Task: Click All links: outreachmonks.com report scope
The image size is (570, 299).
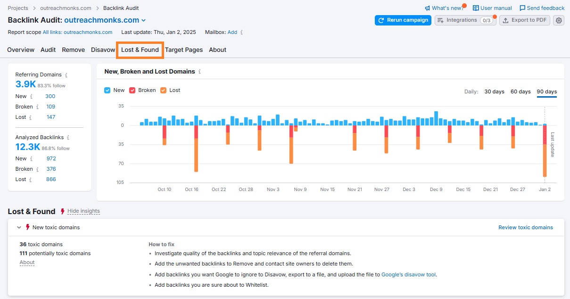Action: tap(77, 33)
